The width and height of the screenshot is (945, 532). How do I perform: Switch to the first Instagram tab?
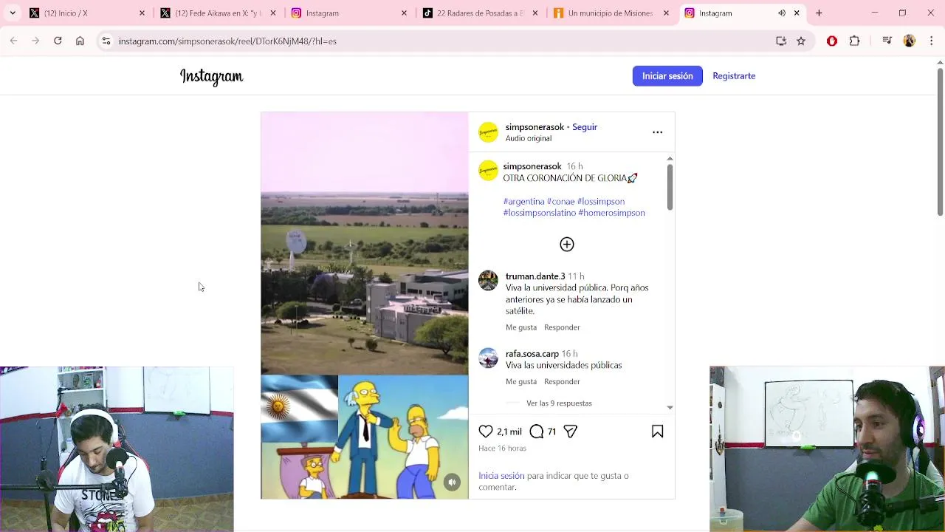(x=349, y=13)
